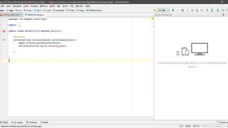Viewport: 228px width, 128px height.
Task: Open the Run menu
Action: pyautogui.click(x=58, y=6)
